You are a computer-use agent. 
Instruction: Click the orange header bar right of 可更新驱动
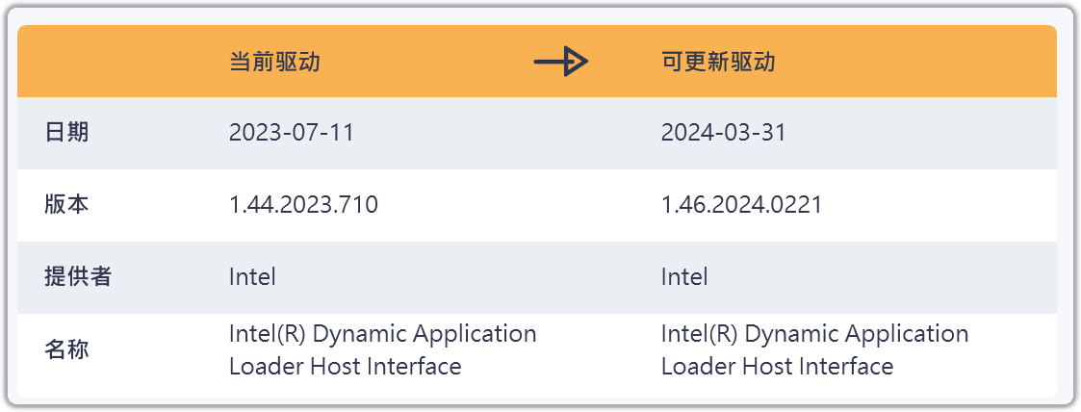point(917,62)
